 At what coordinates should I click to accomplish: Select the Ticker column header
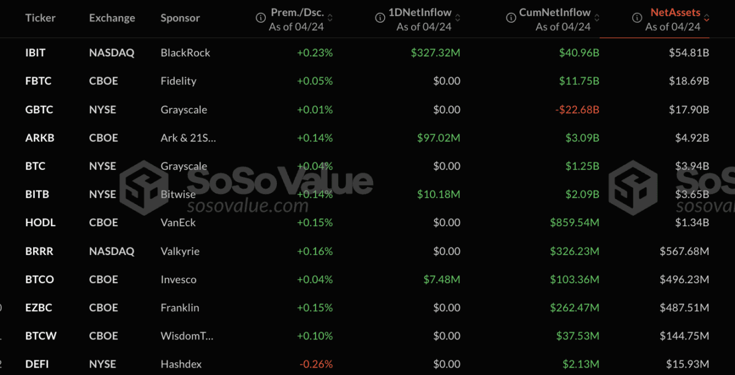tap(40, 18)
